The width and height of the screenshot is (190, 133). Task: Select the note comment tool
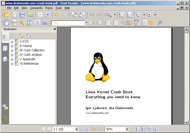(x=152, y=23)
